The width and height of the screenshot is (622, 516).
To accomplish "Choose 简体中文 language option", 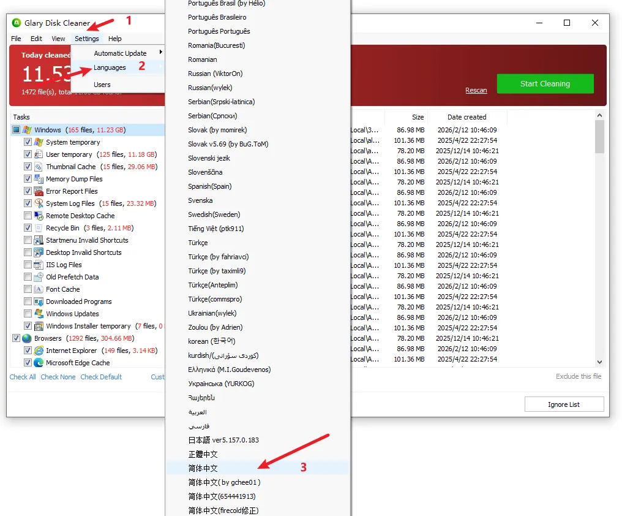I will coord(258,468).
